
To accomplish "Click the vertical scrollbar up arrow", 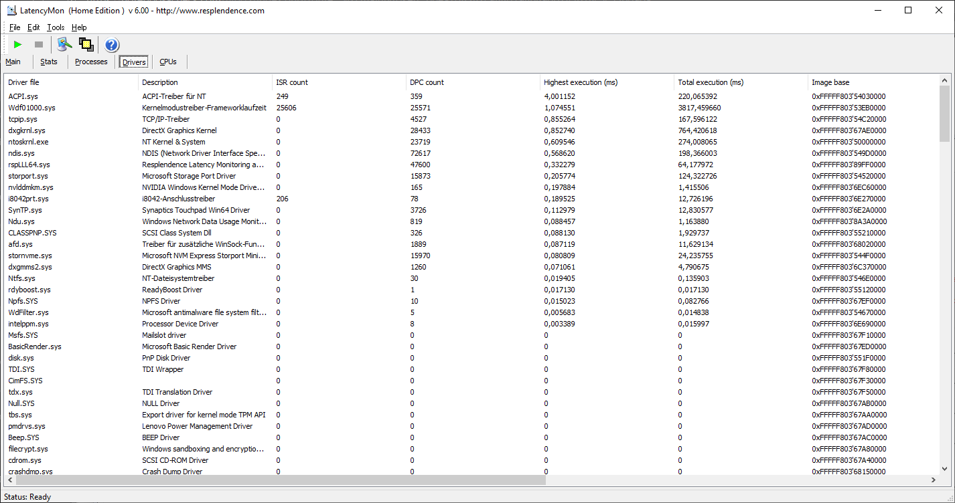I will pyautogui.click(x=944, y=80).
